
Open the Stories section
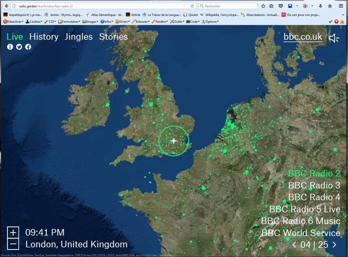click(x=113, y=37)
